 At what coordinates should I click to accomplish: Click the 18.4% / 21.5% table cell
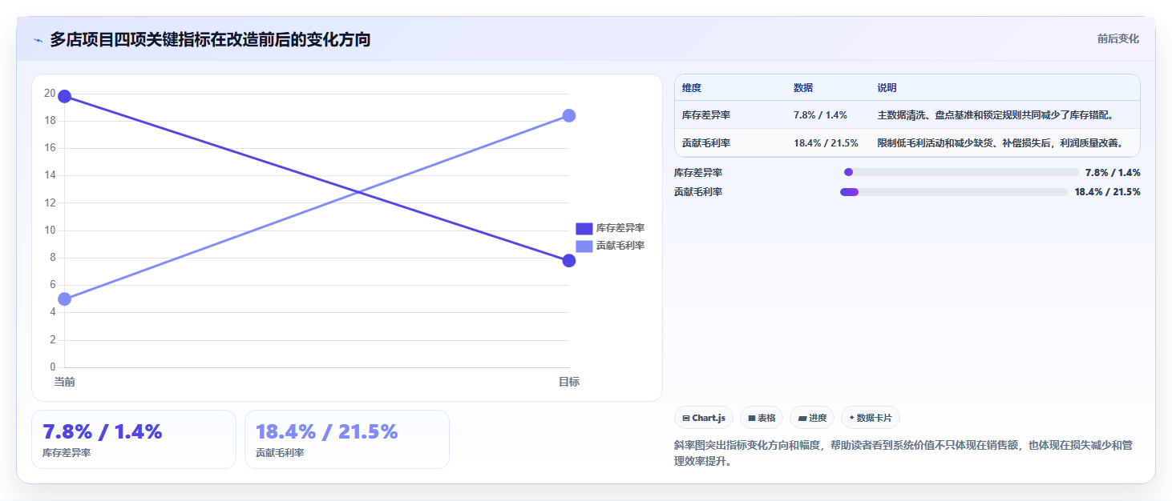tap(826, 143)
